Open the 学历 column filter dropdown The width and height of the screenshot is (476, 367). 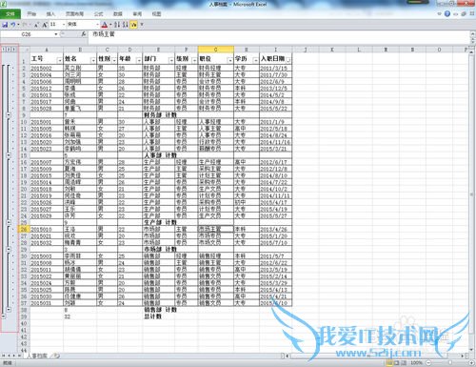pyautogui.click(x=255, y=60)
